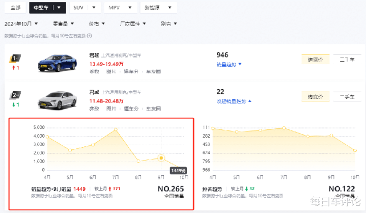The height and width of the screenshot is (213, 366).
Task: Expand the MPV dropdown arrow
Action: pyautogui.click(x=130, y=8)
